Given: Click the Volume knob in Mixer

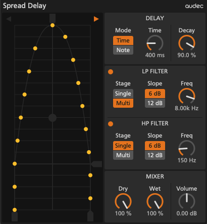Looking at the screenshot, I should tap(187, 201).
